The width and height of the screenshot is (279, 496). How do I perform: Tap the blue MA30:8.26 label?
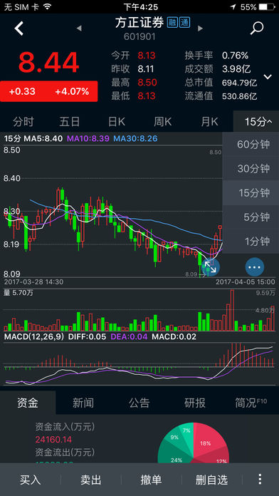135,138
